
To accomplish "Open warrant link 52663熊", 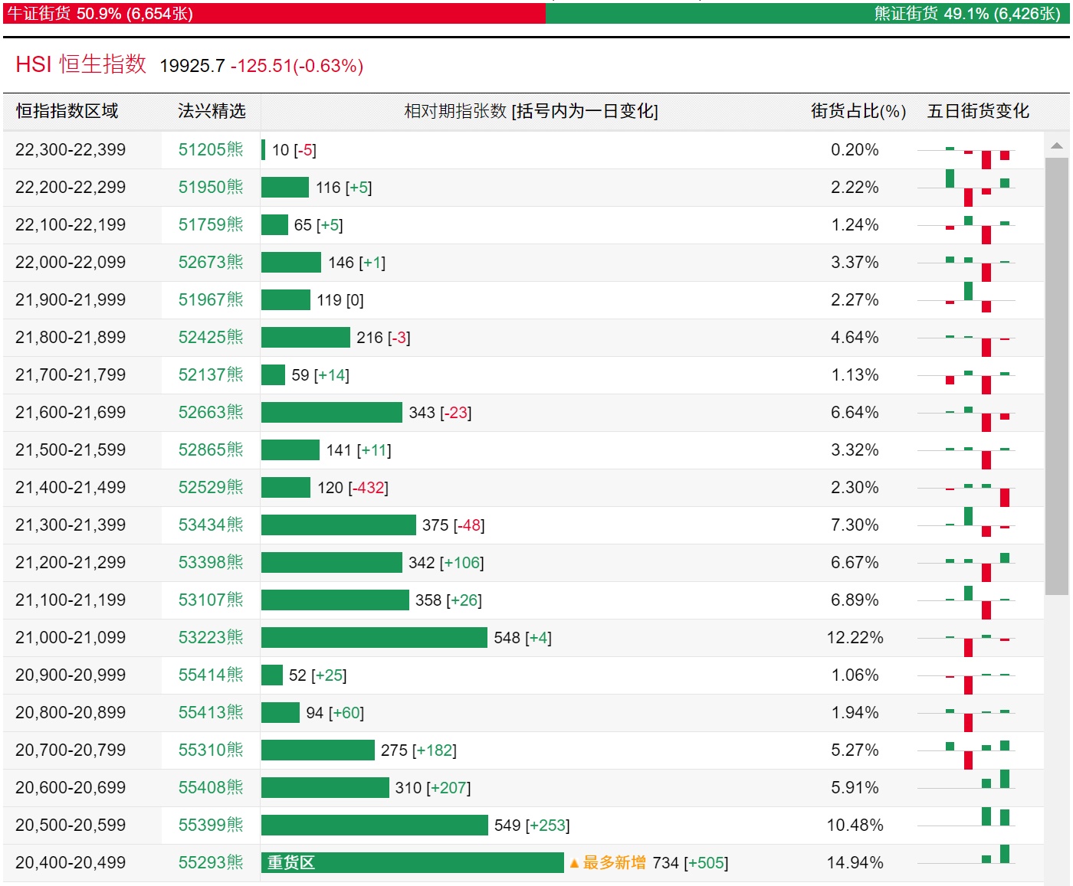I will click(x=211, y=412).
